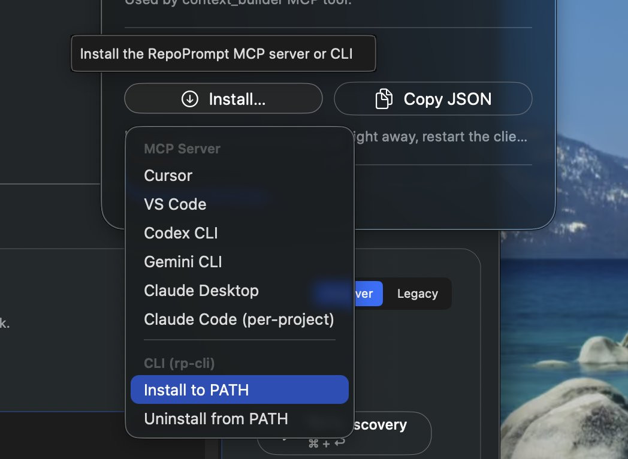Viewport: 628px width, 459px height.
Task: Select the blue segment left of Legacy
Action: [x=368, y=294]
